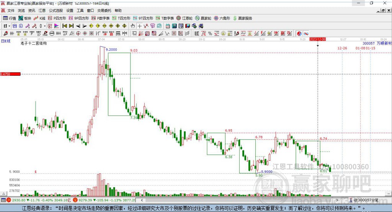Open the 工具 menu
Screen dimensions: 392x212
tap(80, 10)
